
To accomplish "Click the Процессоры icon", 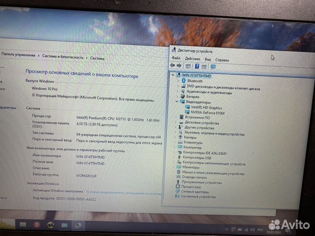I will (178, 187).
